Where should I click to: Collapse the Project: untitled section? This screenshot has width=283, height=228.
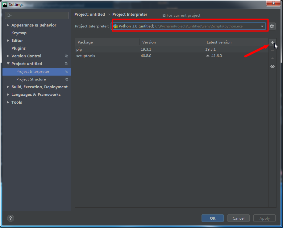[8, 64]
